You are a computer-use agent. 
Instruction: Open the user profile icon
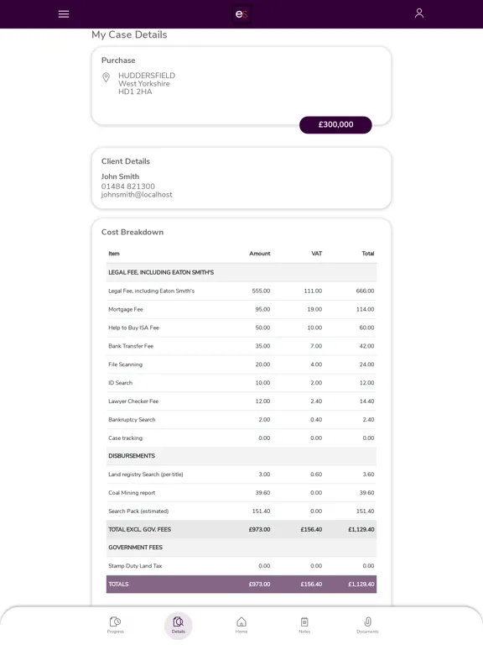click(x=419, y=13)
